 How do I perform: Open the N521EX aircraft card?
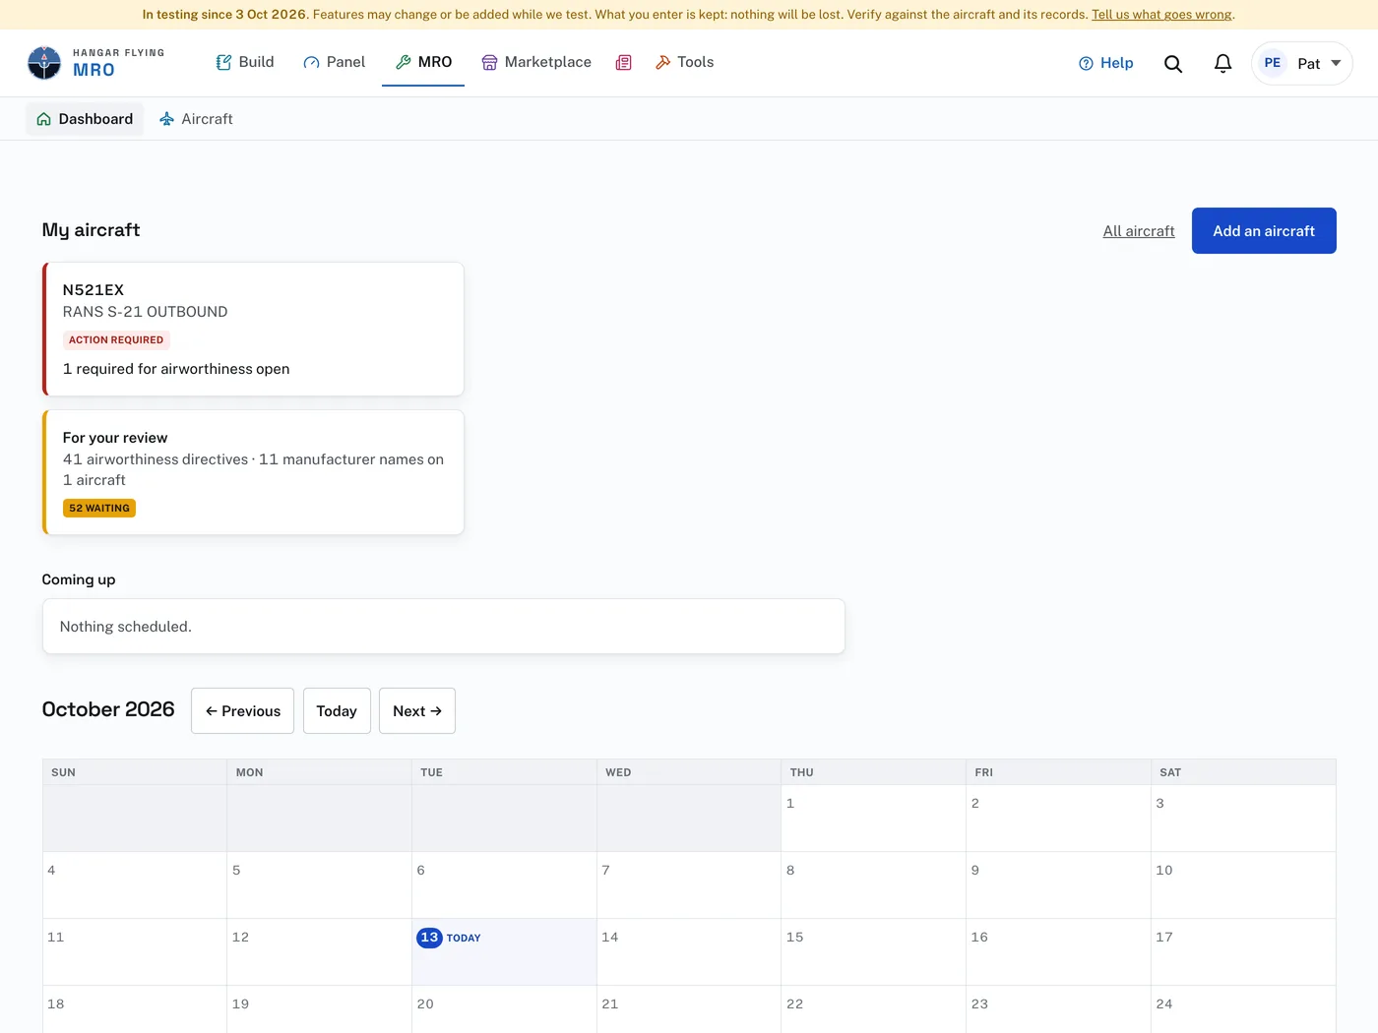[253, 329]
